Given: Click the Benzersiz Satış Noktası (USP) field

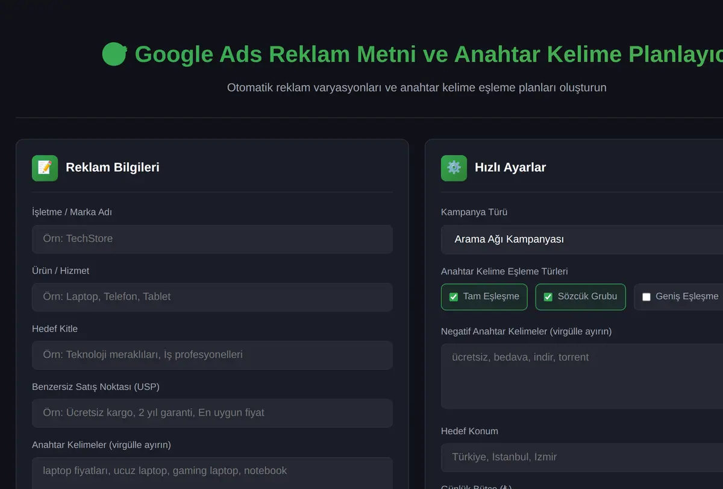Looking at the screenshot, I should (x=212, y=413).
